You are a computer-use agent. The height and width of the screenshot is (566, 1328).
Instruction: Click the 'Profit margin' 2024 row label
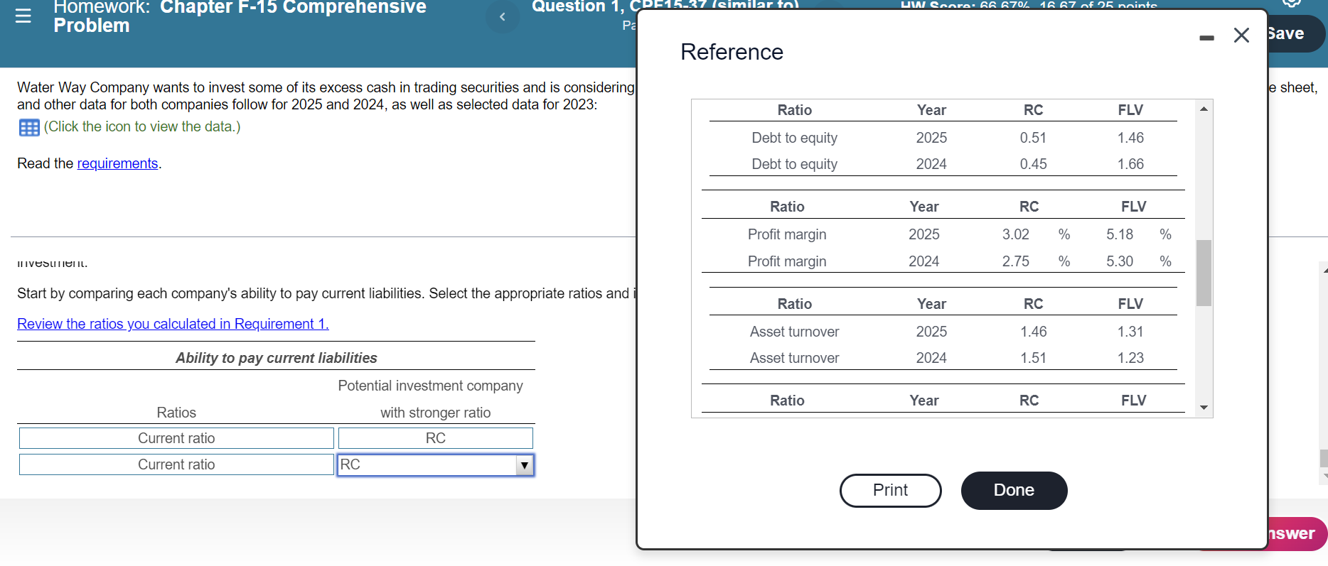(787, 261)
